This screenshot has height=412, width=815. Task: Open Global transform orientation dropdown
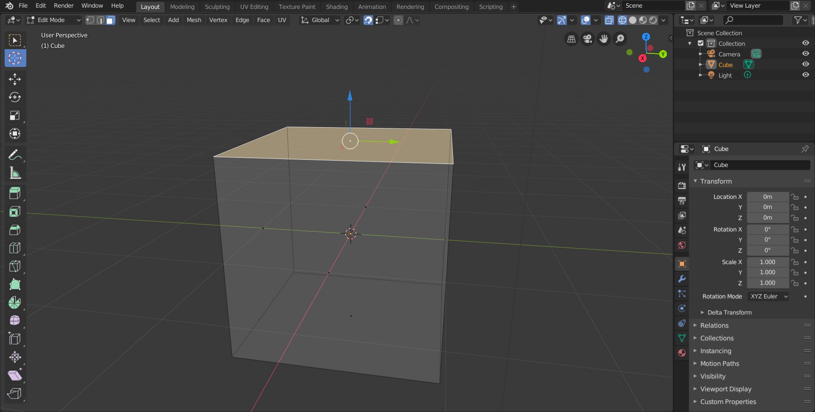pos(320,20)
